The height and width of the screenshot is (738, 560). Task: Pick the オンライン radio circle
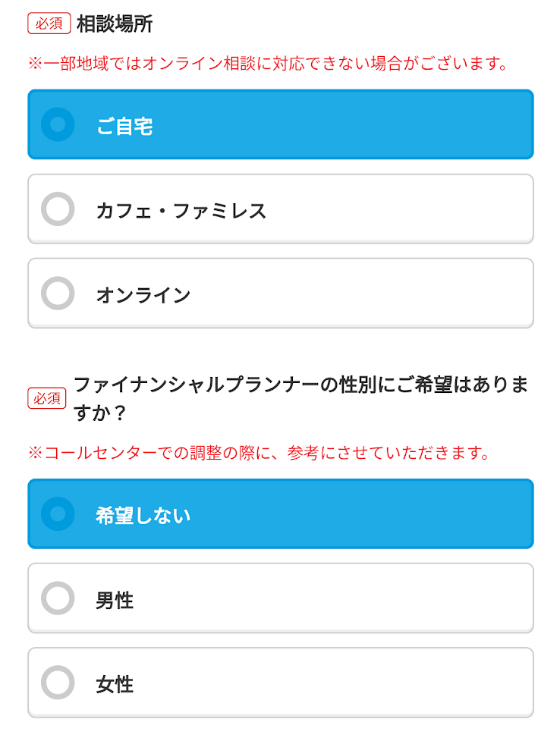(58, 294)
